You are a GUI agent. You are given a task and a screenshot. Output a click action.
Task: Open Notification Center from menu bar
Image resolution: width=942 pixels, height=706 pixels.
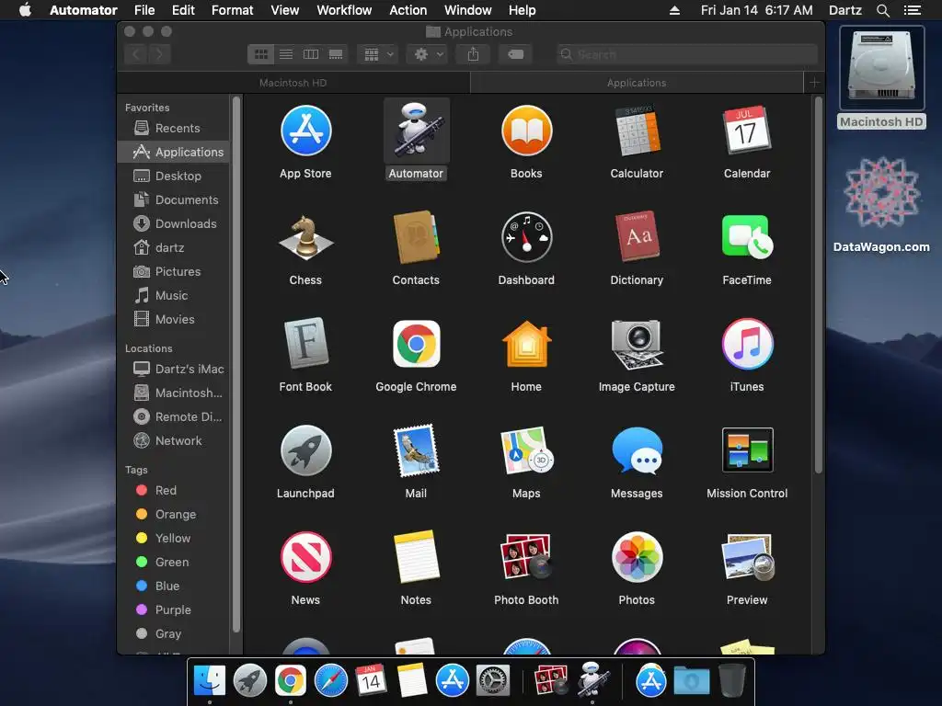pos(912,10)
